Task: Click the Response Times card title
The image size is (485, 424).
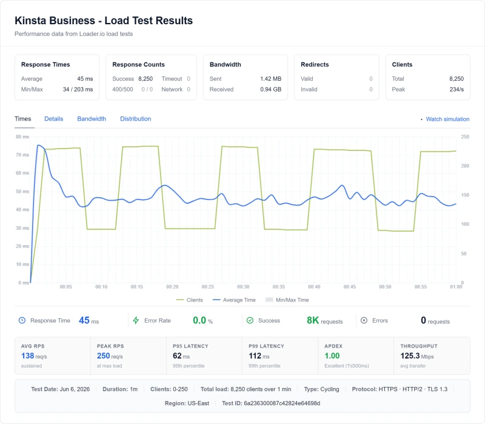Action: coord(45,64)
